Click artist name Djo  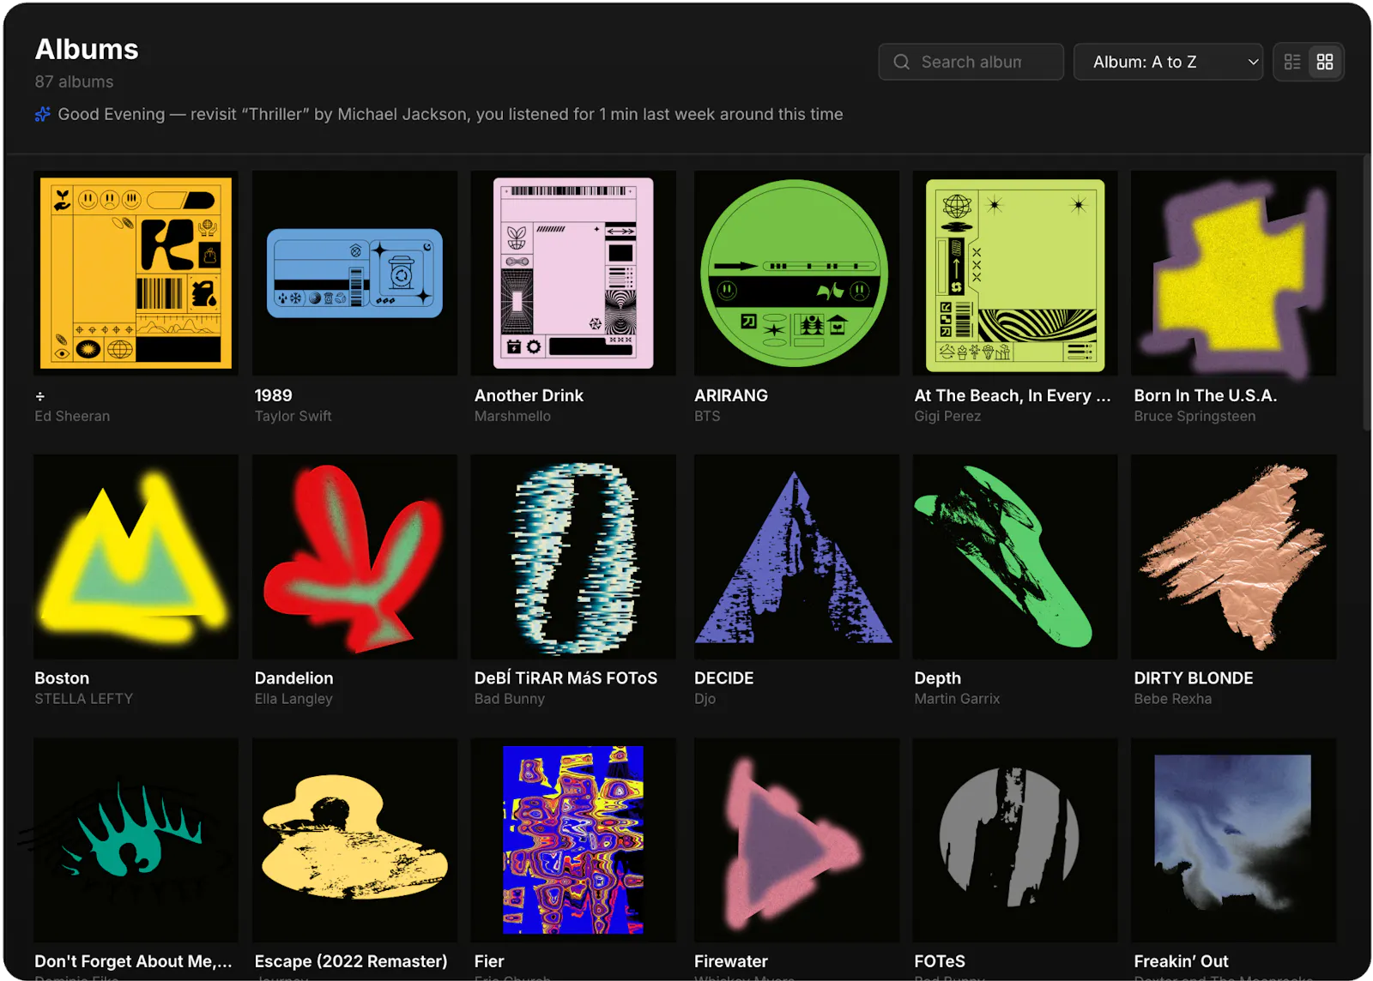tap(705, 699)
